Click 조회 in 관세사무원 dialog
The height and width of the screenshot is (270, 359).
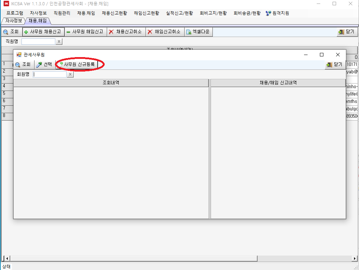pos(23,65)
